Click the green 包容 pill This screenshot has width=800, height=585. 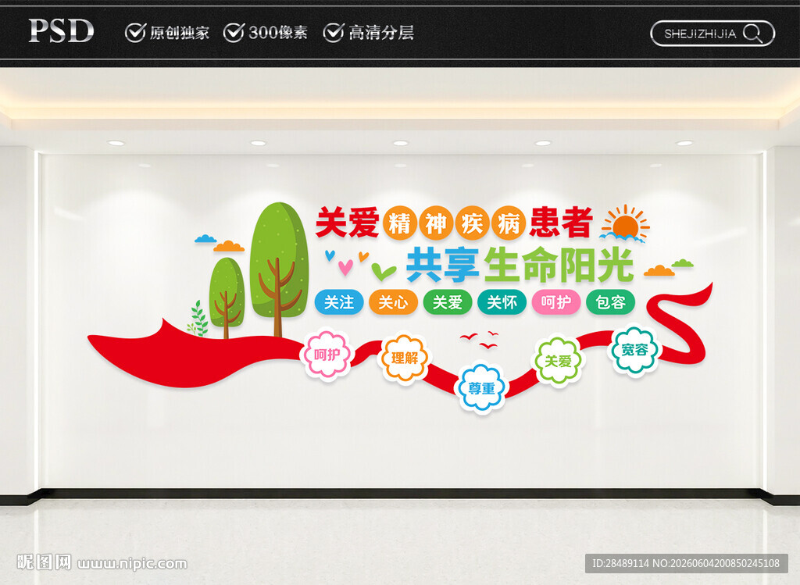tap(611, 302)
